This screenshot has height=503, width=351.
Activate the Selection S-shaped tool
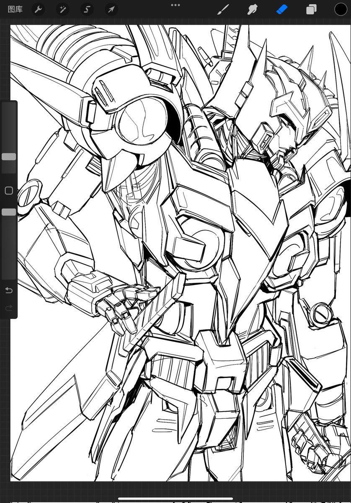87,9
